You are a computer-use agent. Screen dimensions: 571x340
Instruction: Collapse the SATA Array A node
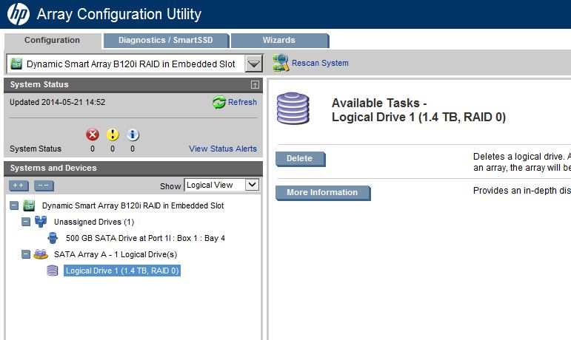25,254
